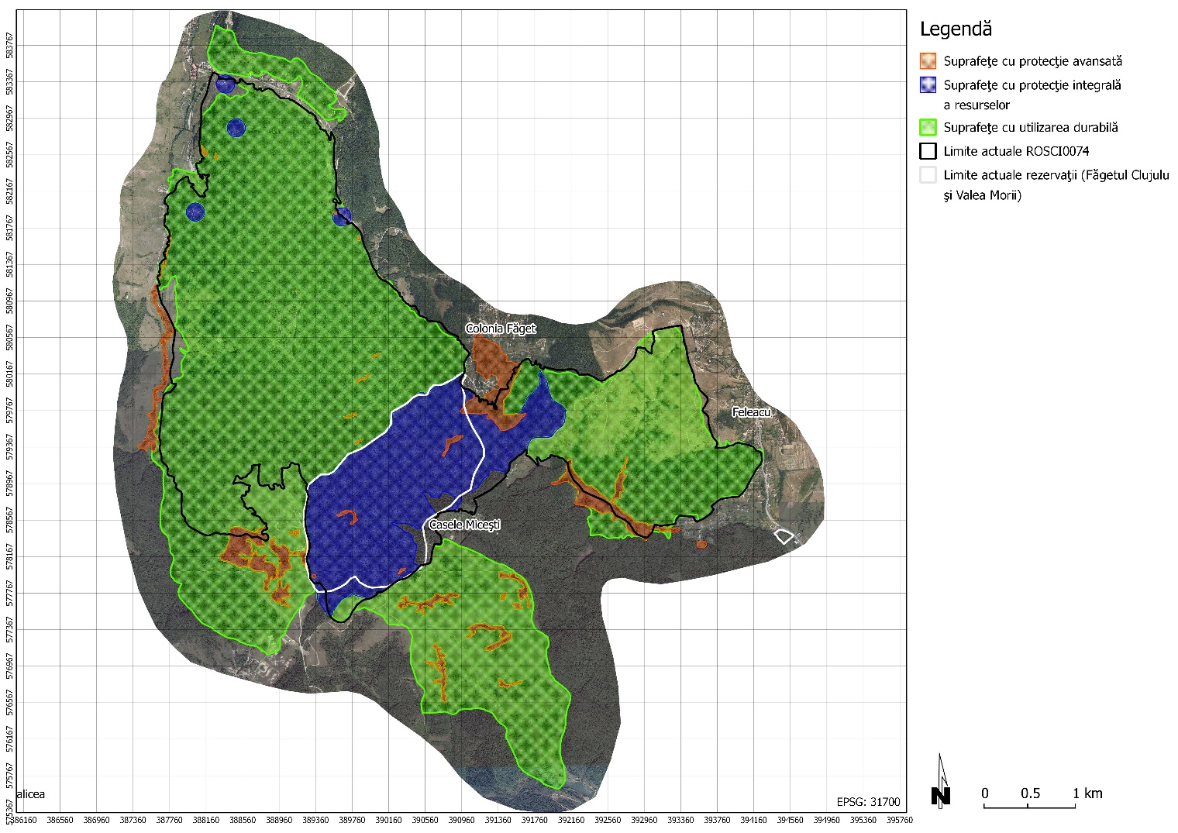Click the orange 'protecție avansată' legend swatch

tap(928, 61)
